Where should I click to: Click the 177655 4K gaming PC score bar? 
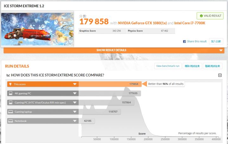pyautogui.click(x=110, y=93)
